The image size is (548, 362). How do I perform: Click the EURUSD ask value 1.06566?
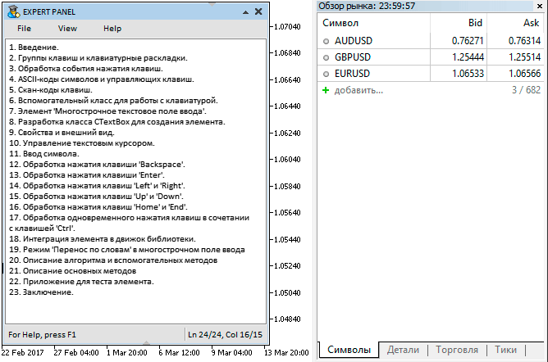524,74
